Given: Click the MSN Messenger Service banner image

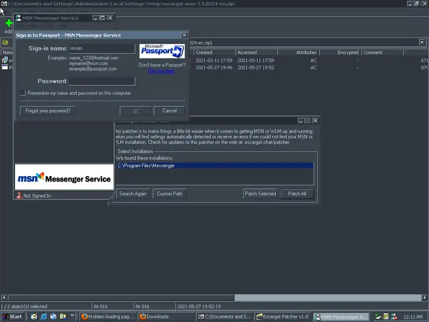Looking at the screenshot, I should [64, 177].
